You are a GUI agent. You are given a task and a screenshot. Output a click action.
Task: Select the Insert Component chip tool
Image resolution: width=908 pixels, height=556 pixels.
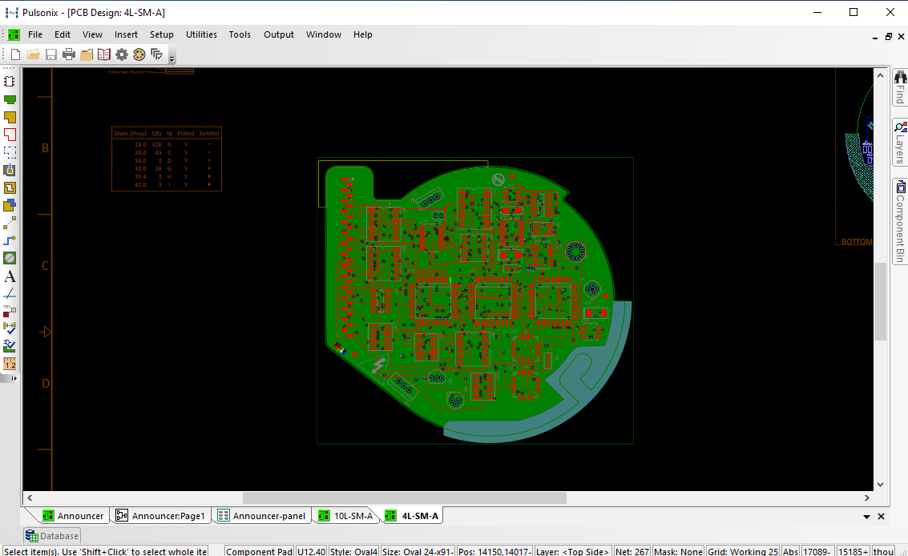pos(10,82)
